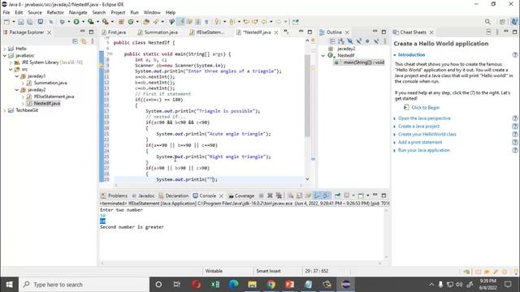Click the Last Edit Location icon
Image resolution: width=520 pixels, height=292 pixels.
click(246, 22)
